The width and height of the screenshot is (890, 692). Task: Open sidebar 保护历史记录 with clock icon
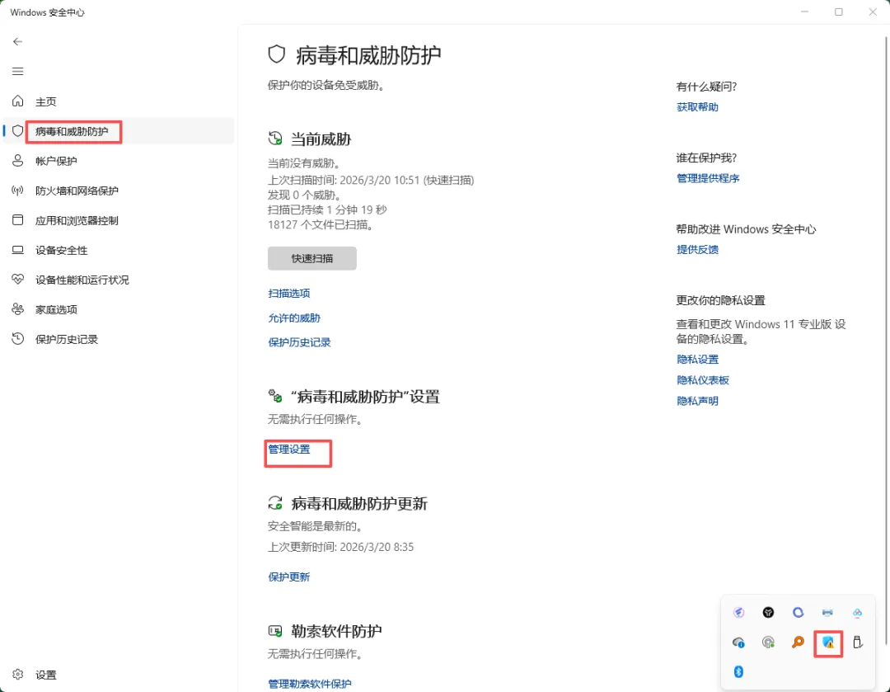pyautogui.click(x=118, y=339)
